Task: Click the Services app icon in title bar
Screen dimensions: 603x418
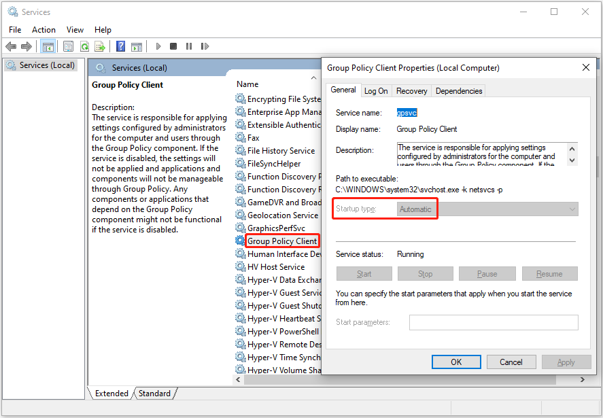Action: [13, 12]
